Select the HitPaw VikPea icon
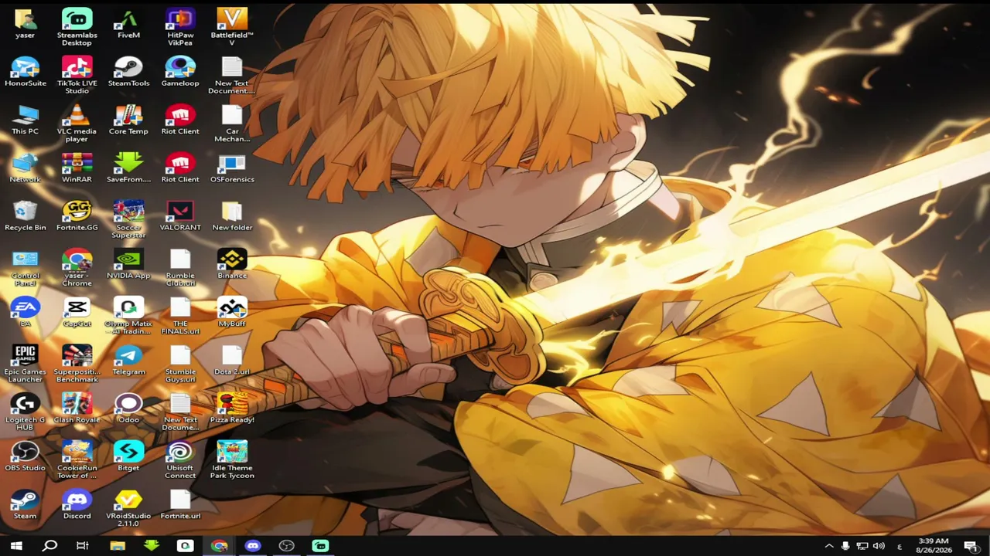This screenshot has width=990, height=556. pos(180,27)
